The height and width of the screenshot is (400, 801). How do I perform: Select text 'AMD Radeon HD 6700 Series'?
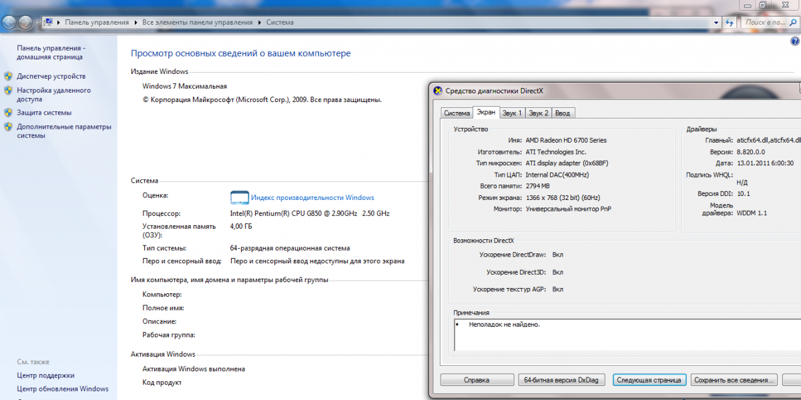coord(566,141)
